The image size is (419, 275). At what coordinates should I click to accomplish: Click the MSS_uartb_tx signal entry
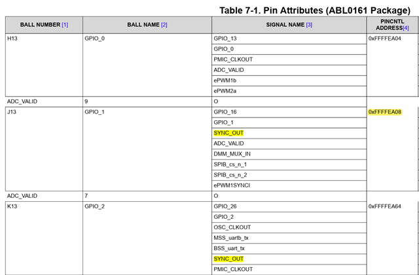[231, 238]
